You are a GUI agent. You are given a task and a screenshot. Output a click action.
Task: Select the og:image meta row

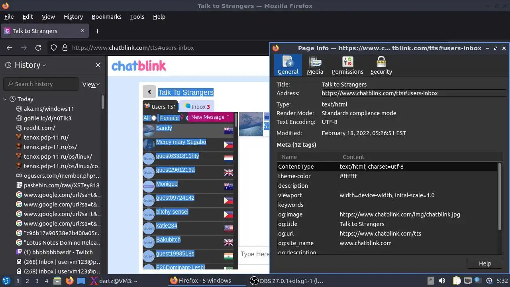pyautogui.click(x=388, y=214)
